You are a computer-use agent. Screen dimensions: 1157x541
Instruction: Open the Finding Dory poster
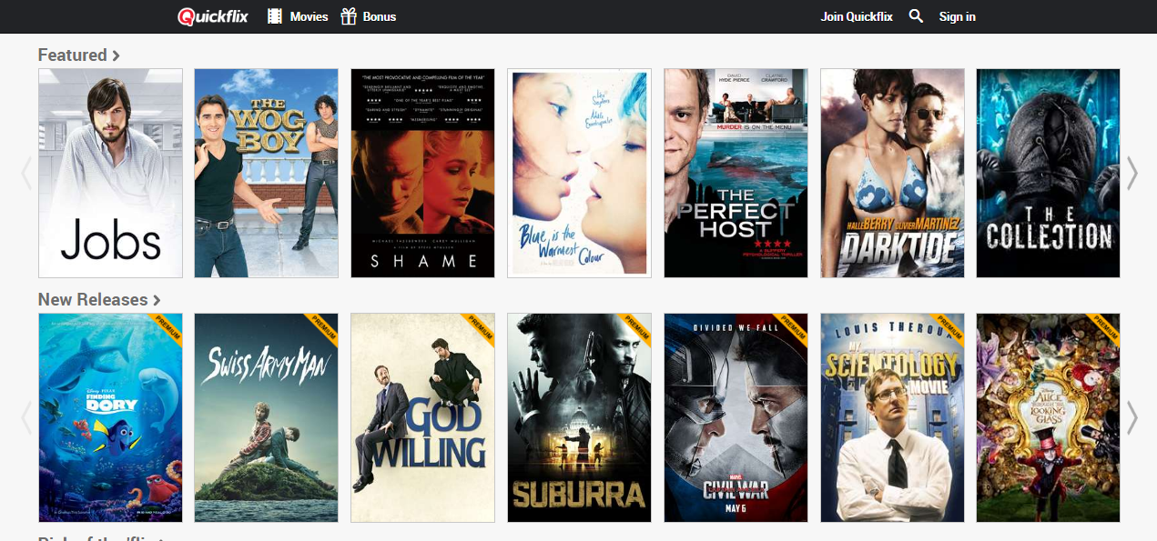click(110, 418)
